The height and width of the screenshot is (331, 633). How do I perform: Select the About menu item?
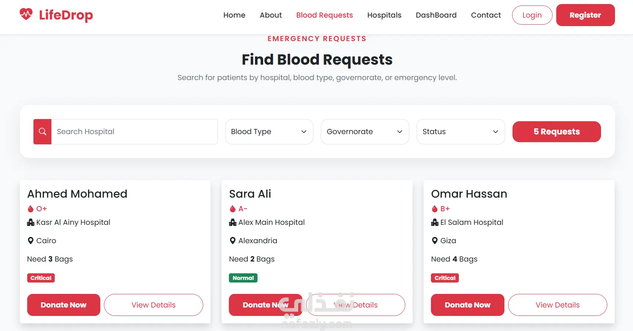(x=271, y=15)
